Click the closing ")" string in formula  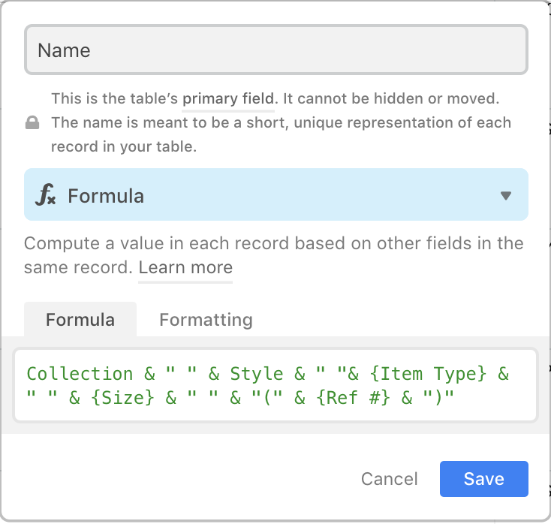click(438, 397)
